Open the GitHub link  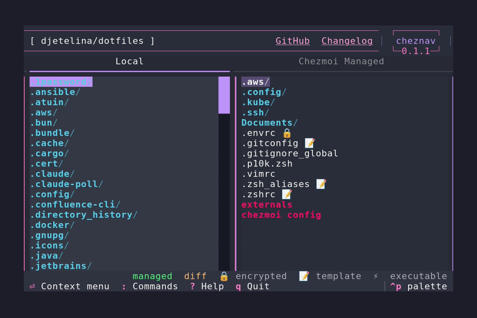pos(293,41)
